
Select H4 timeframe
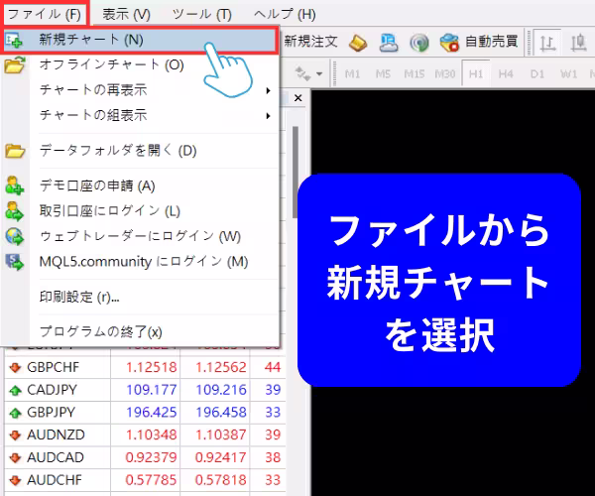(506, 73)
